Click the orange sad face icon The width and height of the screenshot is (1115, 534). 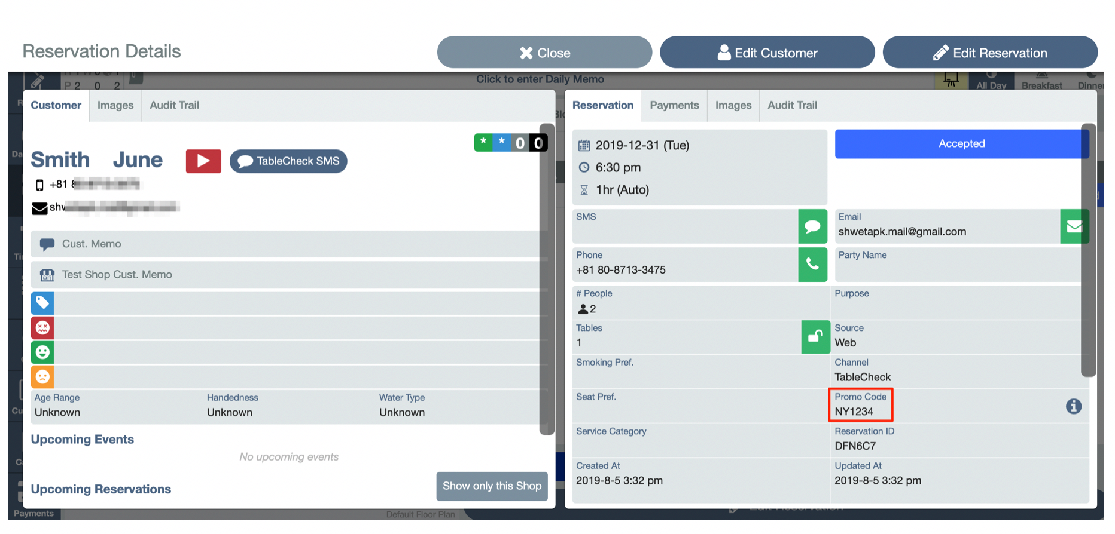(x=42, y=376)
